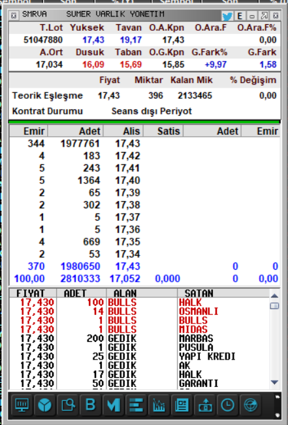The width and height of the screenshot is (288, 425).
Task: Open the horizontal bars depth icon
Action: coord(136,405)
